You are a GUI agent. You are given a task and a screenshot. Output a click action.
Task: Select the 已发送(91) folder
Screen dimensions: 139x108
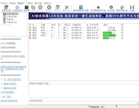coord(10,17)
